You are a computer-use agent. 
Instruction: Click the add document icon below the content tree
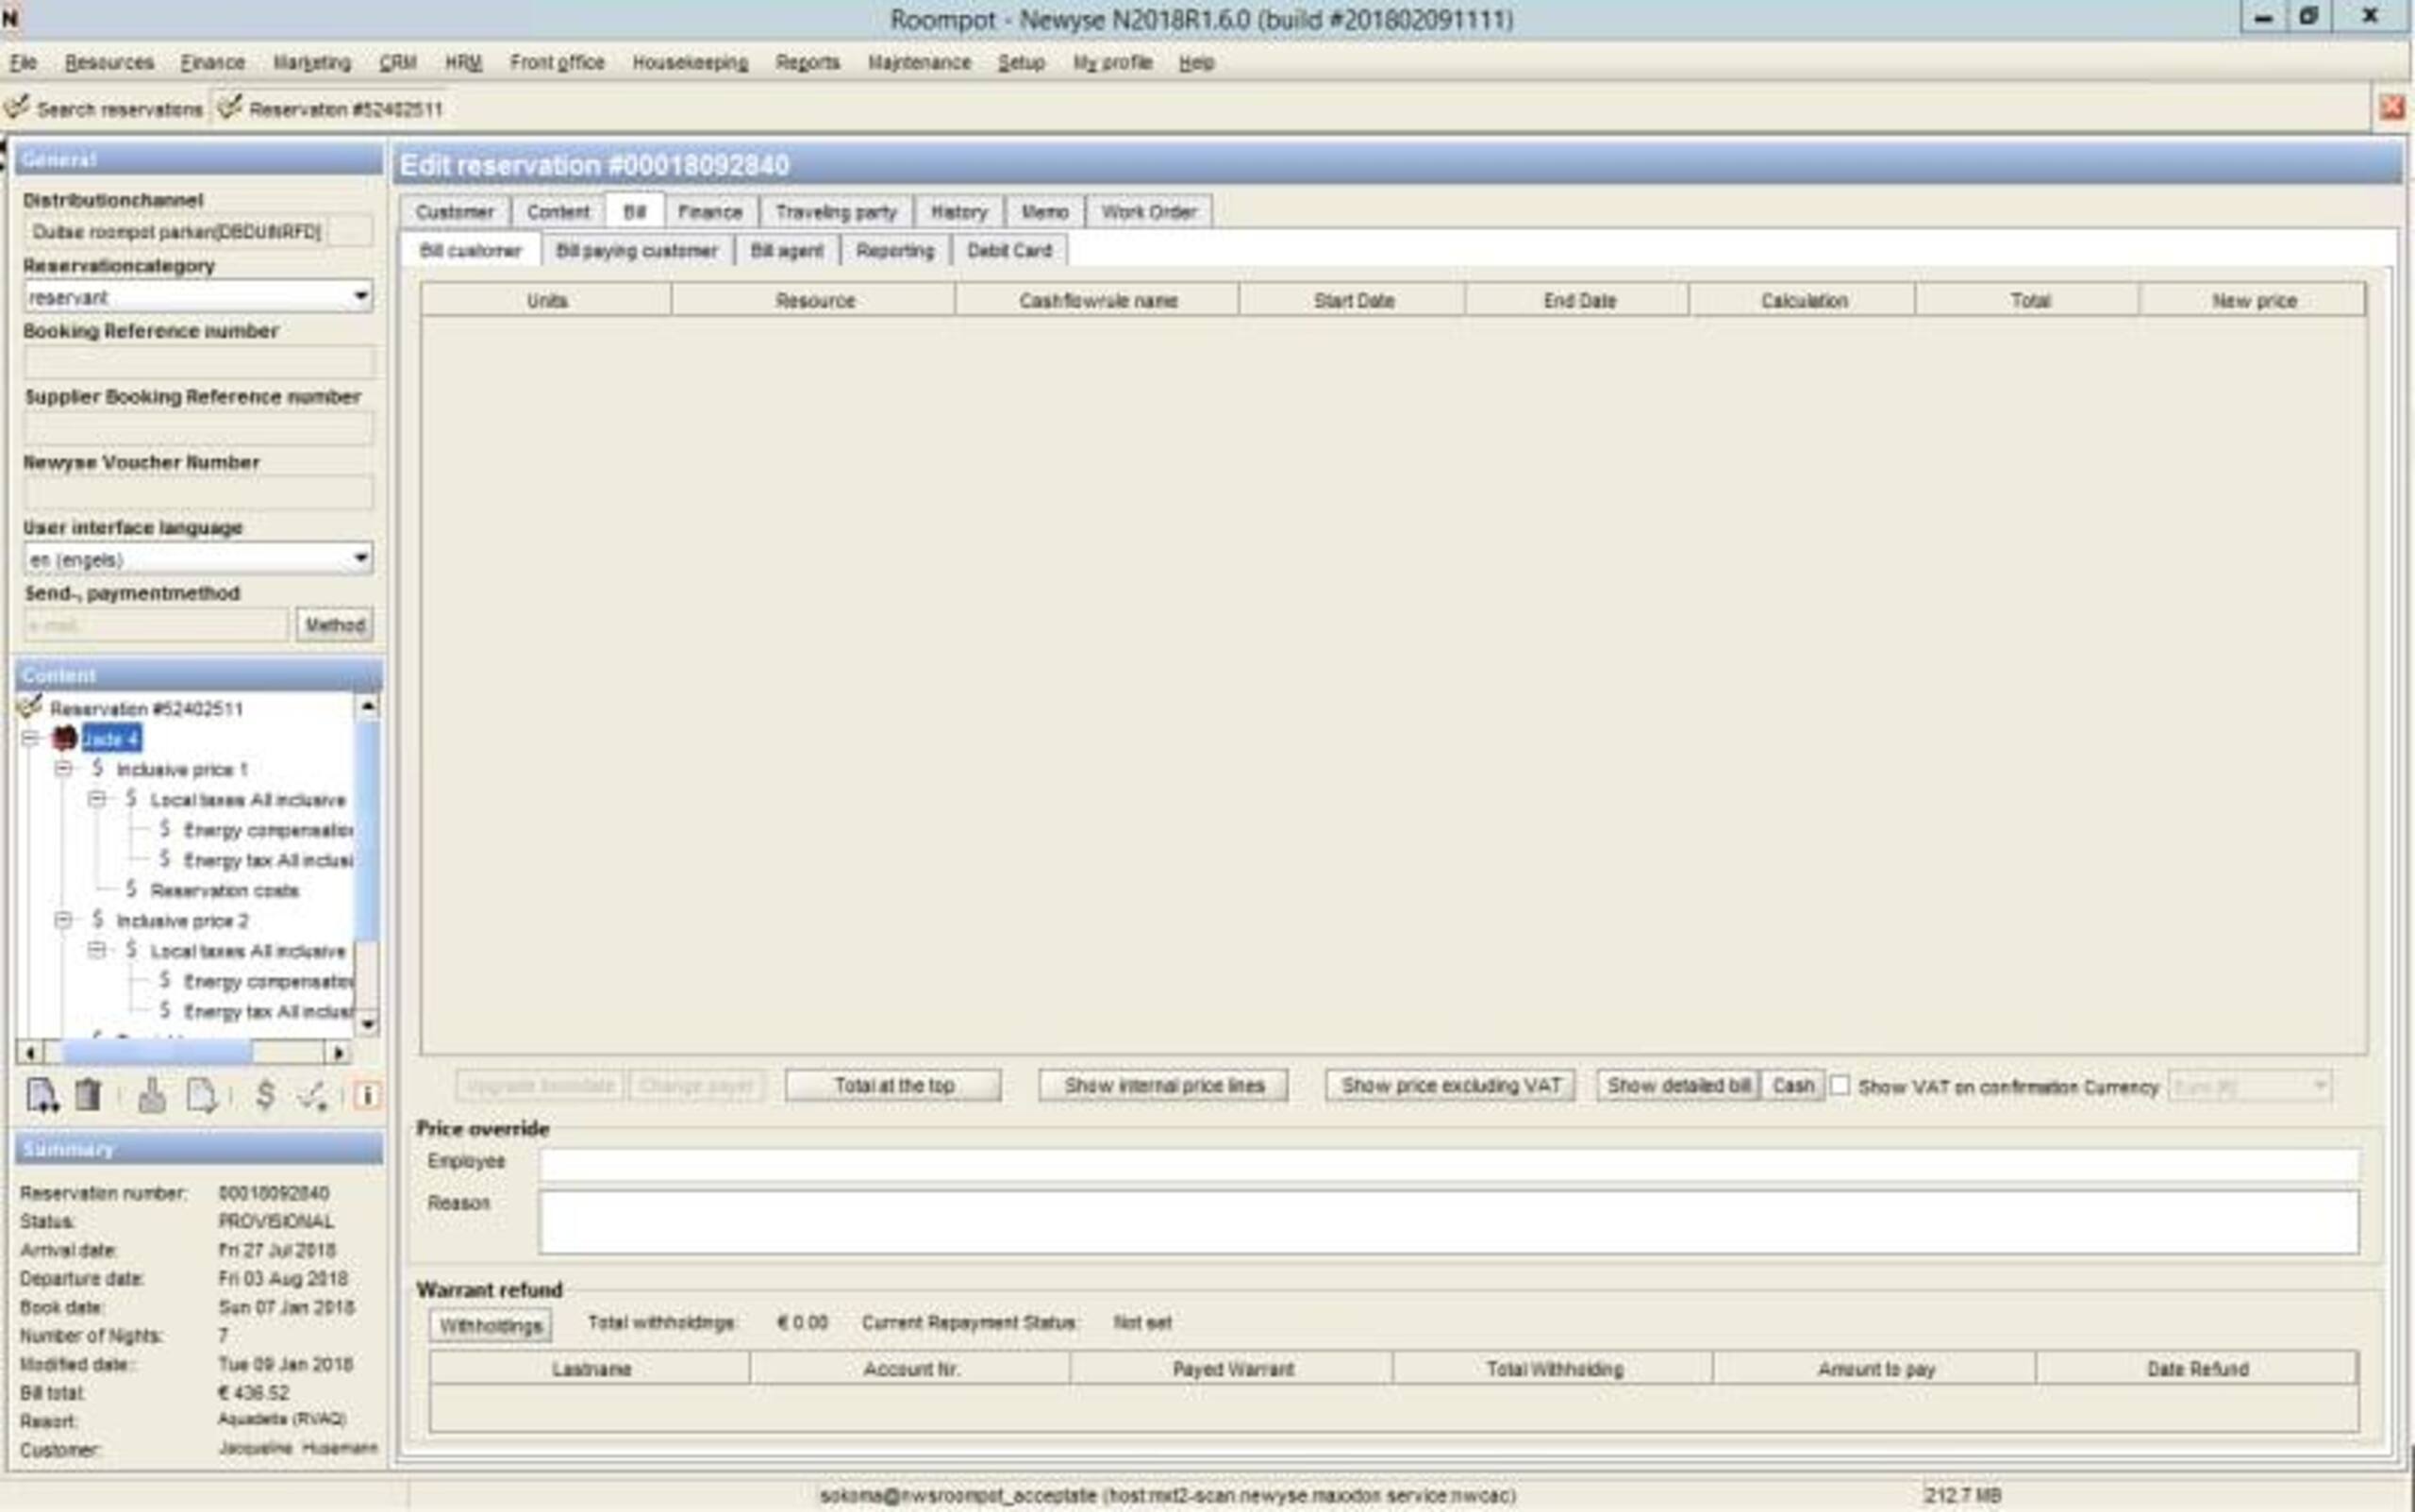[x=42, y=1096]
